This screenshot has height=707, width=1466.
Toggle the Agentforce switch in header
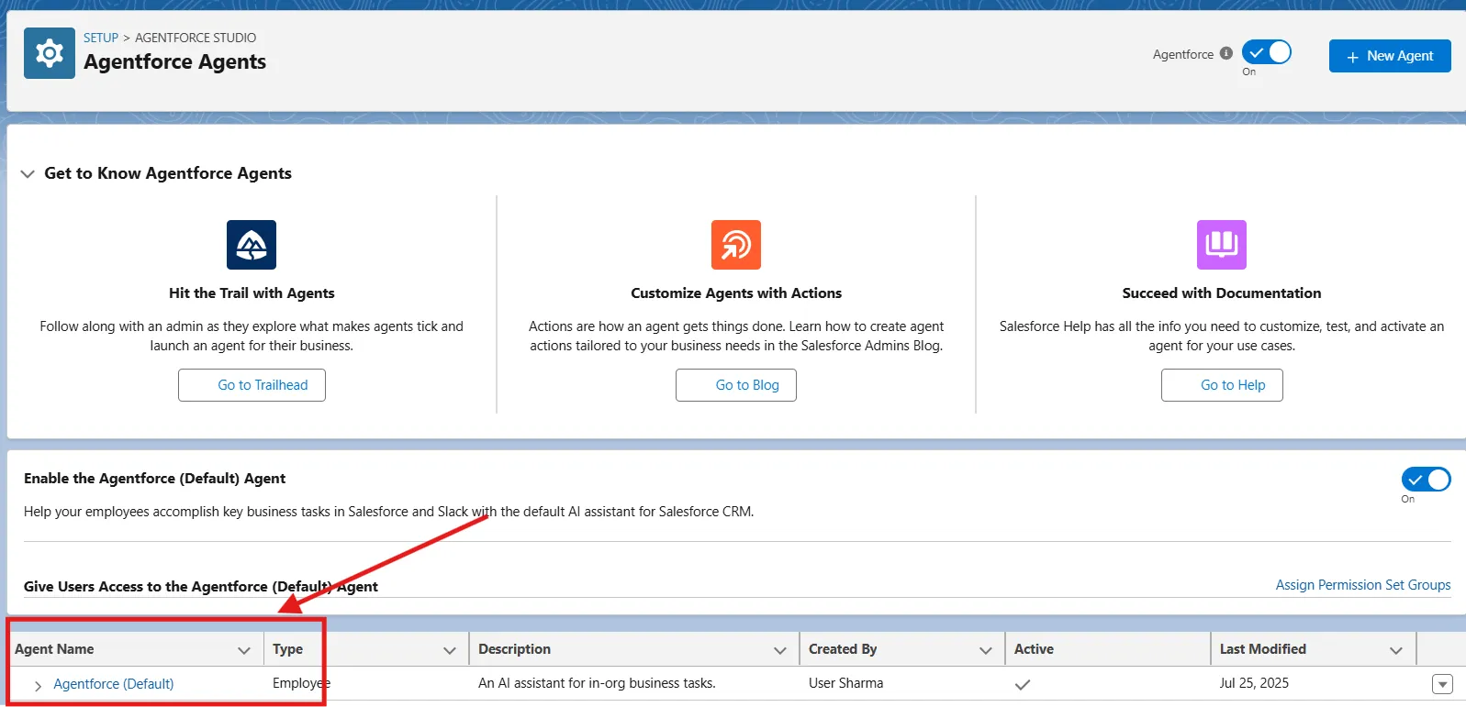click(1266, 52)
